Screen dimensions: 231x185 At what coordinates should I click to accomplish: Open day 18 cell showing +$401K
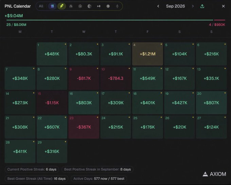pyautogui.click(x=148, y=103)
